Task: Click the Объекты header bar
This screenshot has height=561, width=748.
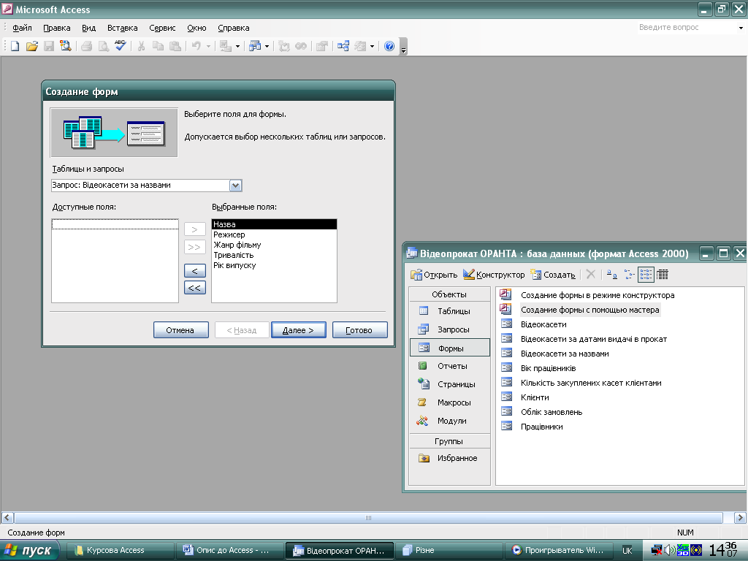Action: 450,294
